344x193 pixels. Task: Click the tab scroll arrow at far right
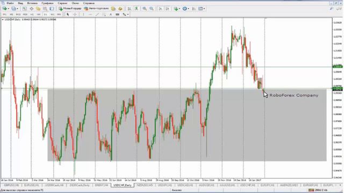340,185
